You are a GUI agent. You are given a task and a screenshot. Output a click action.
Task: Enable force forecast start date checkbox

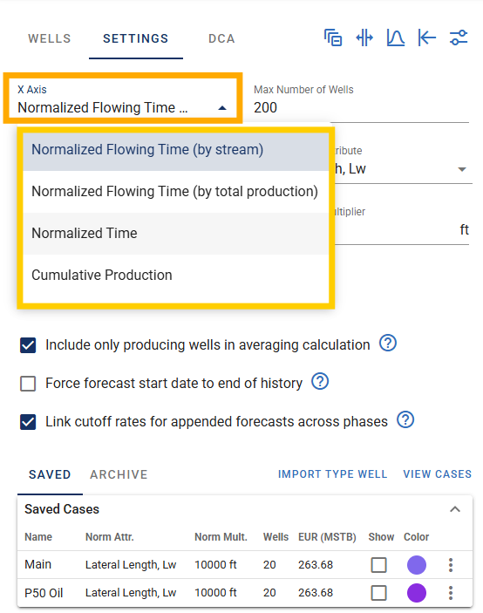coord(28,384)
